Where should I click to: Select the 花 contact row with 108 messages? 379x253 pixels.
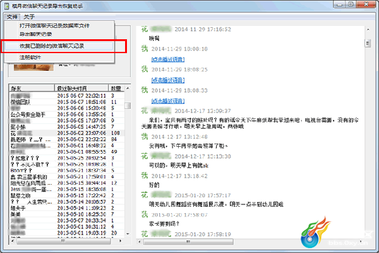(x=67, y=133)
